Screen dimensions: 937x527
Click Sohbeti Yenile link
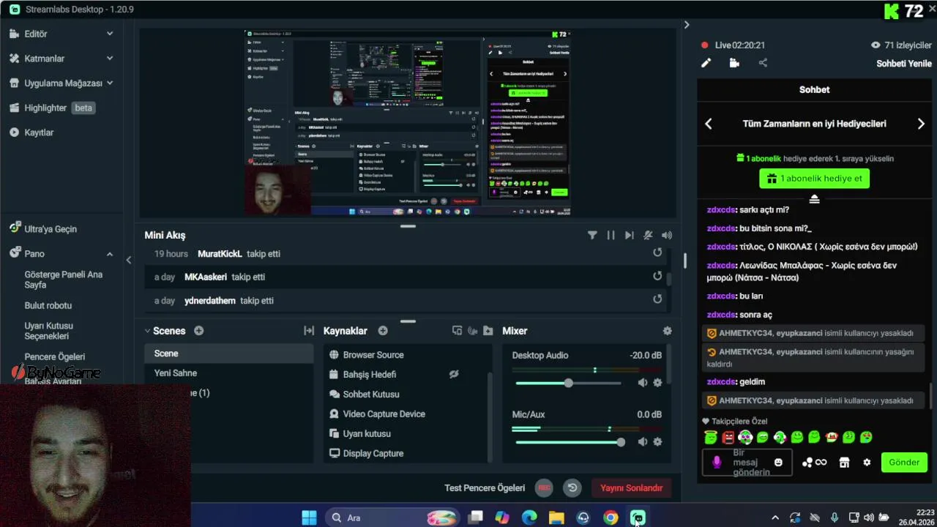904,64
